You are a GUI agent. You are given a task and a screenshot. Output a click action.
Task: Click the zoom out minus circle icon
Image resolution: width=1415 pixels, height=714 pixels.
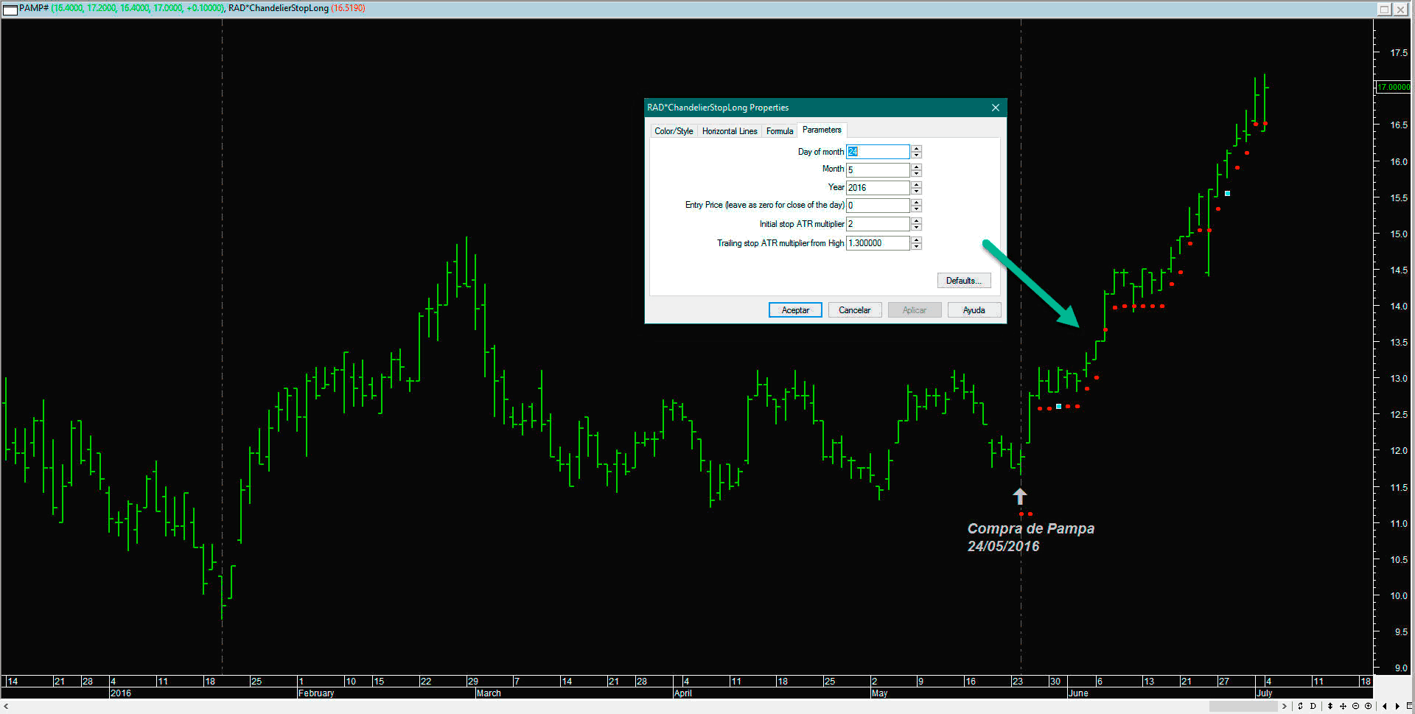(x=1355, y=706)
